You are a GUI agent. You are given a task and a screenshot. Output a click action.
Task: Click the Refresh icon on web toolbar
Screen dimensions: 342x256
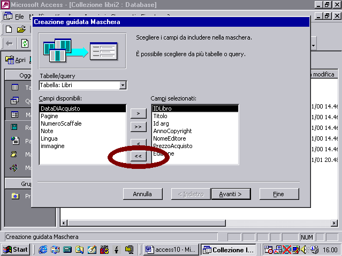[x=25, y=43]
